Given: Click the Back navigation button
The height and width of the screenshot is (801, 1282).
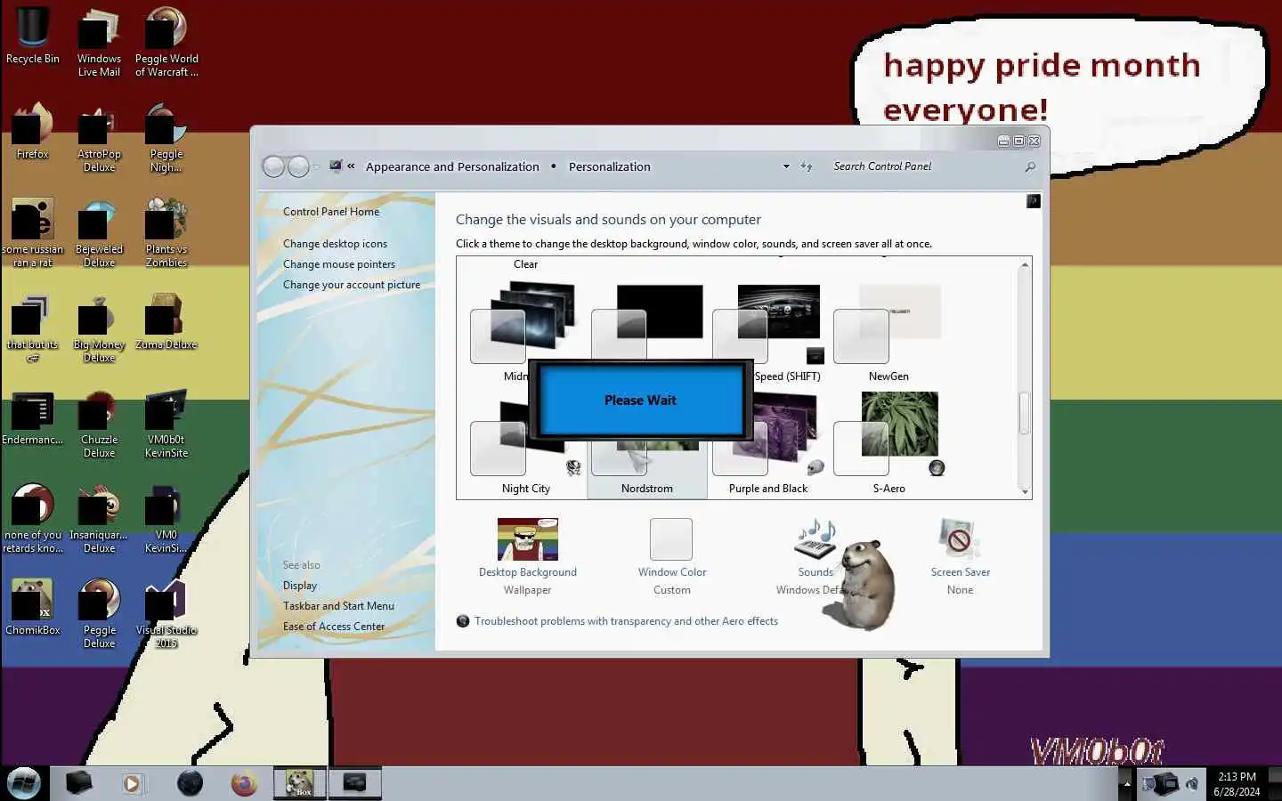Looking at the screenshot, I should 274,166.
